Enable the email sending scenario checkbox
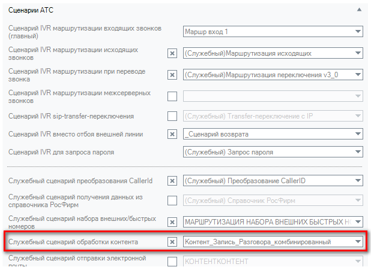 click(172, 261)
